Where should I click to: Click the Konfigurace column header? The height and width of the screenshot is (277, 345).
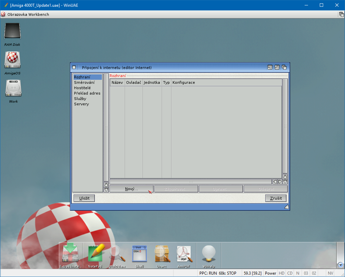184,82
